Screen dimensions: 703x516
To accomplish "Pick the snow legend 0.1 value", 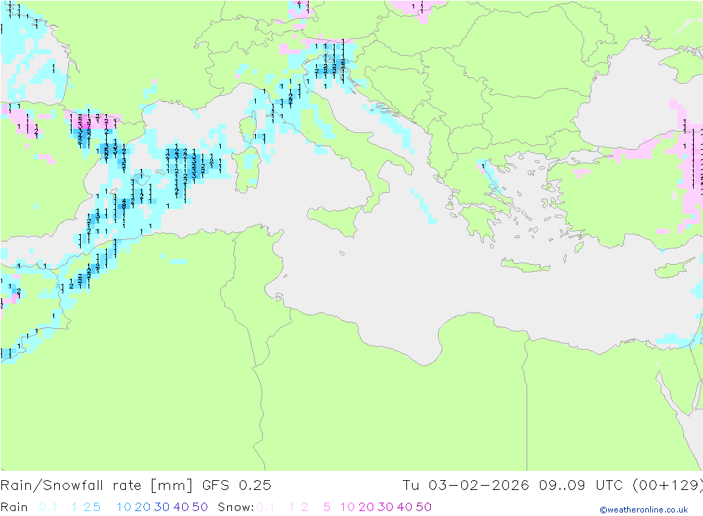I will tap(266, 507).
